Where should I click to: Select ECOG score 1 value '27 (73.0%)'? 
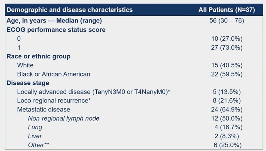click(227, 48)
